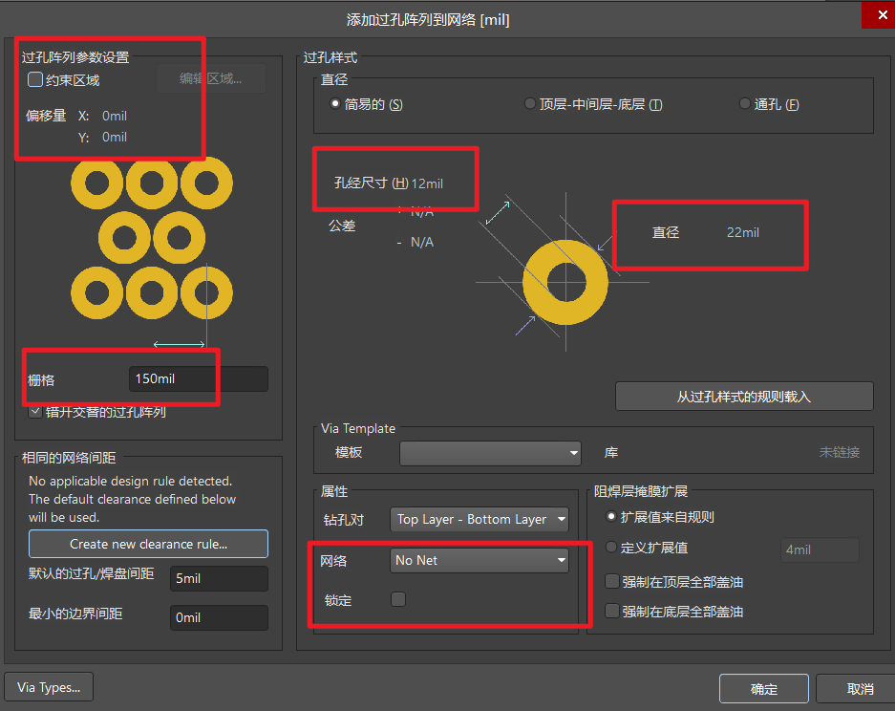Edit the Y offset value 0mil

115,137
